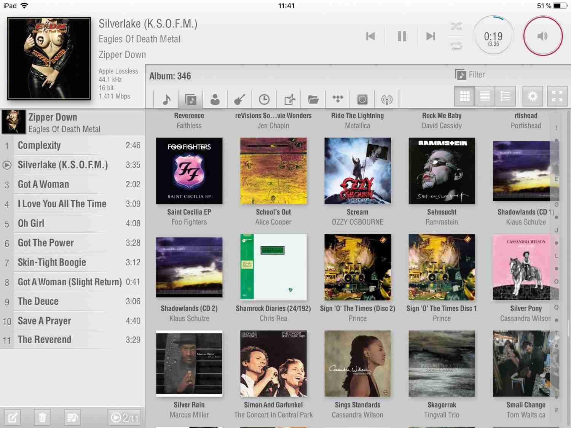Image resolution: width=571 pixels, height=428 pixels.
Task: Play track Complexity
Action: 72,145
